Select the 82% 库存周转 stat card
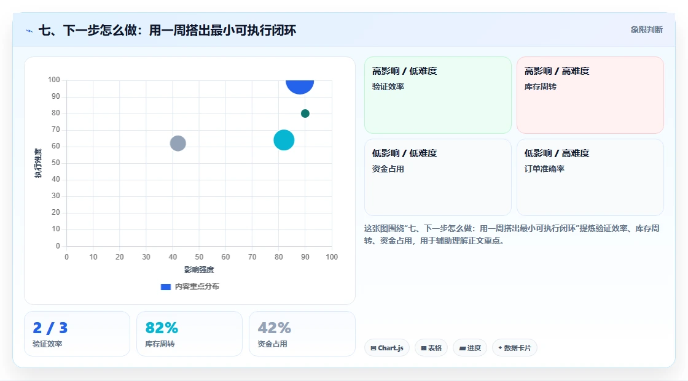Screen dimensions: 688x381 pyautogui.click(x=190, y=334)
